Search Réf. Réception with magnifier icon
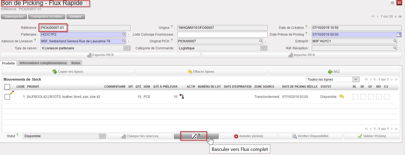 click(395, 48)
